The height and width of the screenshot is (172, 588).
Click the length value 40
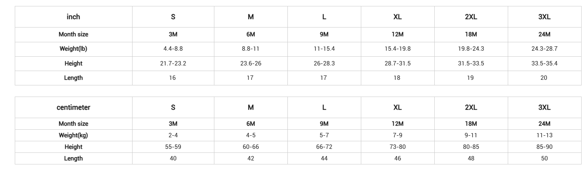point(173,158)
